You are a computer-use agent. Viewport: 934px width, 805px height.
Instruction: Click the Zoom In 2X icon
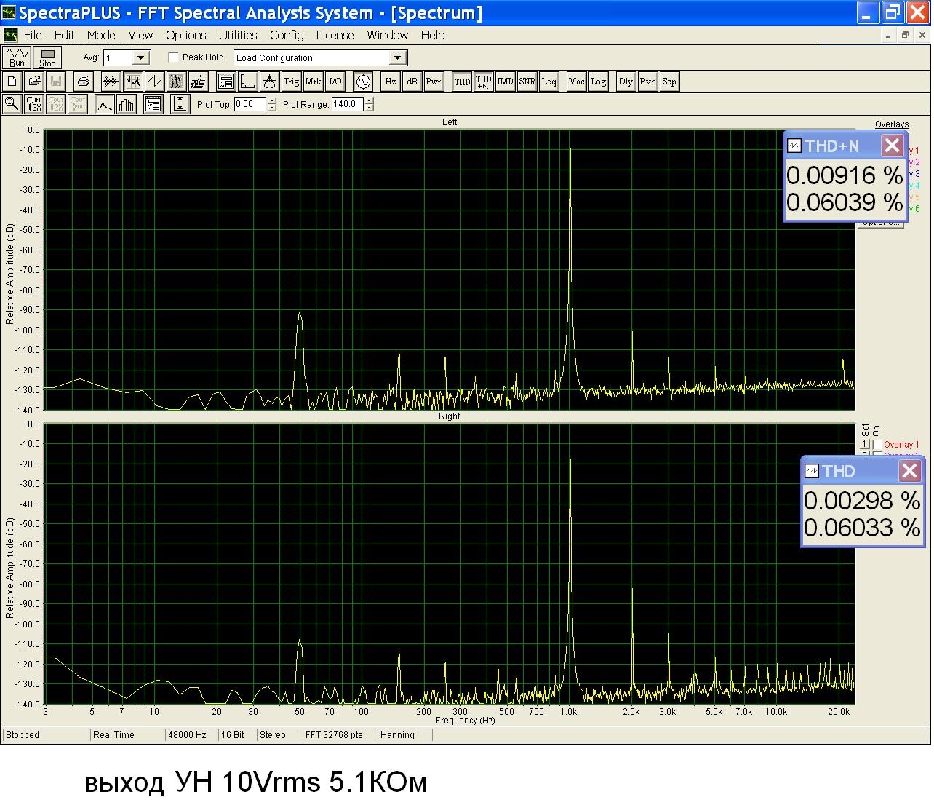click(x=33, y=104)
